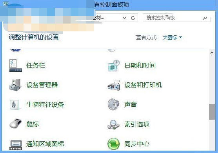The width and height of the screenshot is (218, 153).
Task: Open the 通知区域图标 icon
Action: pos(16,145)
